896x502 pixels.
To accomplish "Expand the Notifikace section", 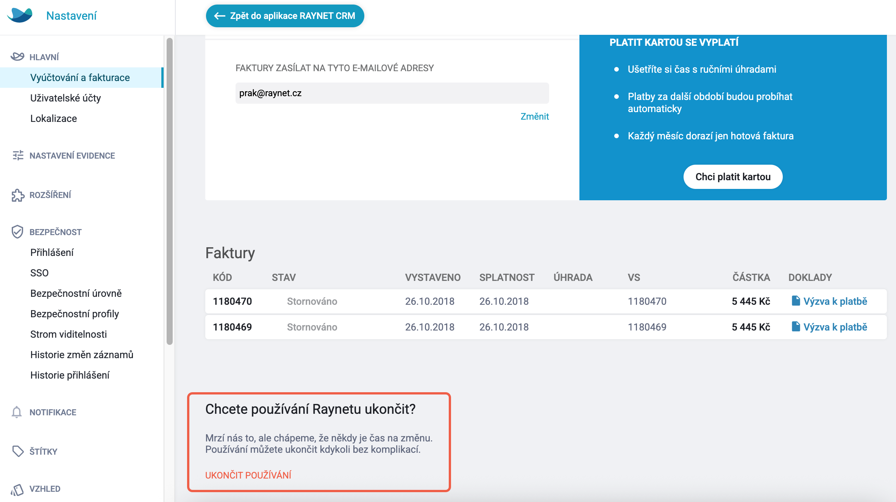I will pos(53,412).
